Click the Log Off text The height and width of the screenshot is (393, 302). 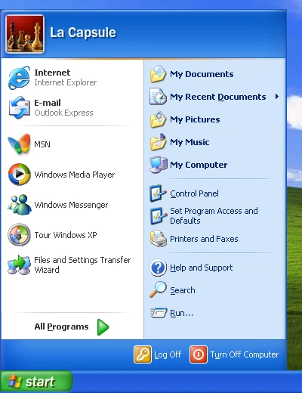tap(168, 354)
